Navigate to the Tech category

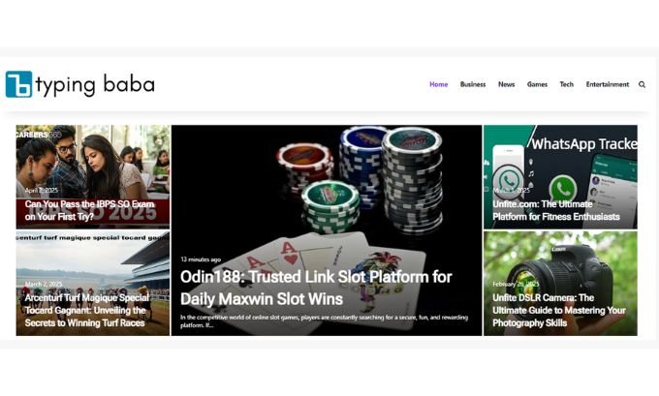click(x=567, y=84)
